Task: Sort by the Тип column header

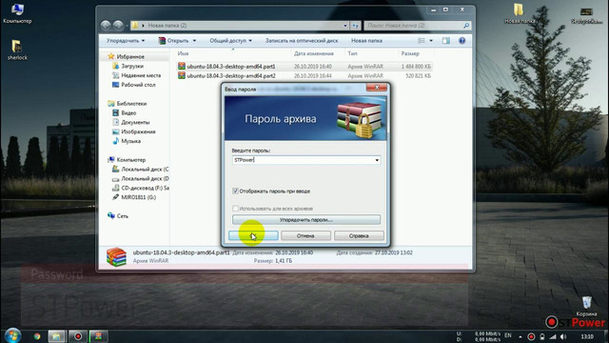Action: point(352,53)
